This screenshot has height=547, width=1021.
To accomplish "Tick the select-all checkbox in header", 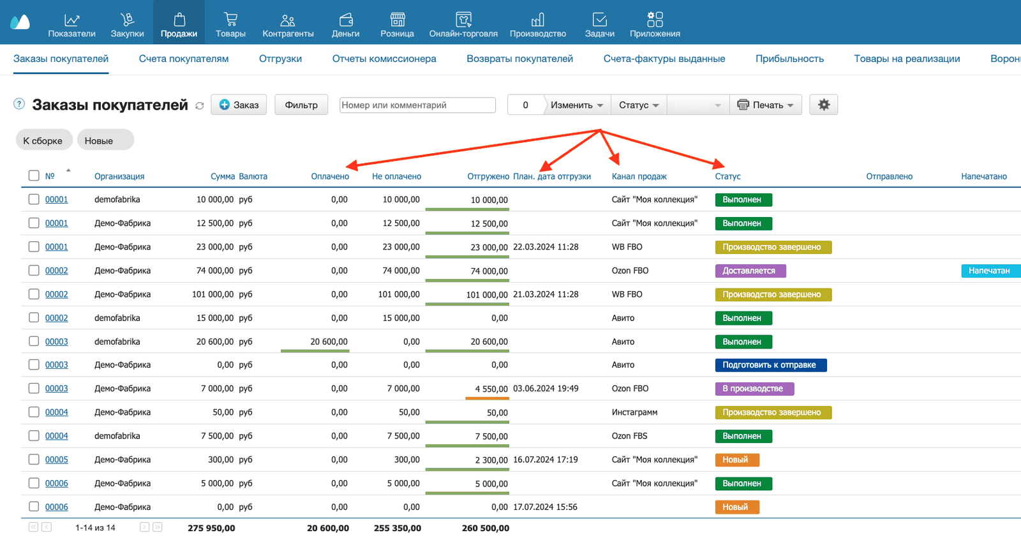I will point(34,176).
